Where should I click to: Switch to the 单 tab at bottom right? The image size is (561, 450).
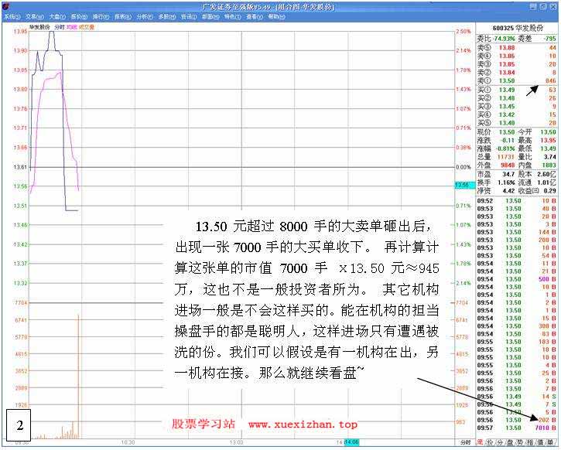551,442
